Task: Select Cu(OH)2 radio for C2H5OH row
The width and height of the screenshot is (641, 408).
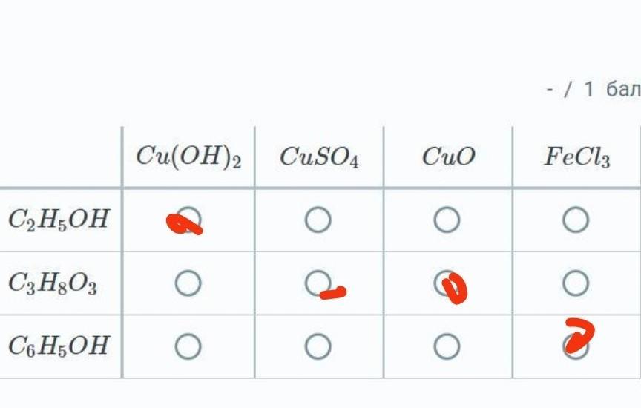Action: click(188, 220)
